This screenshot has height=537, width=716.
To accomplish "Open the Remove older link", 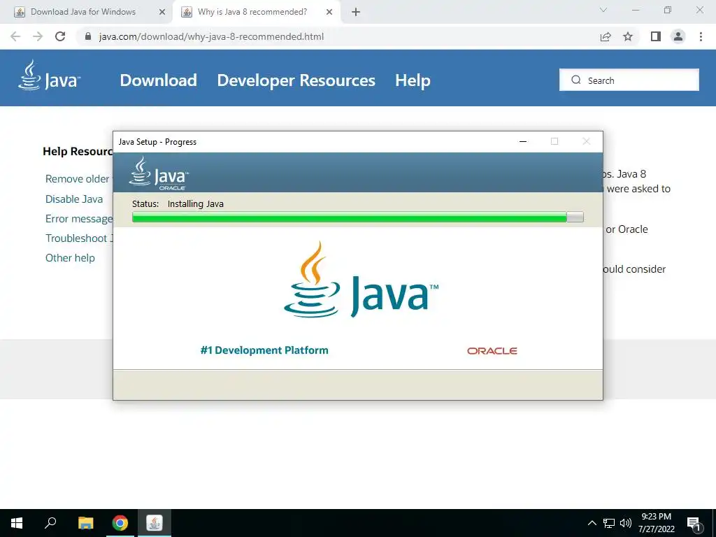I will pyautogui.click(x=77, y=179).
